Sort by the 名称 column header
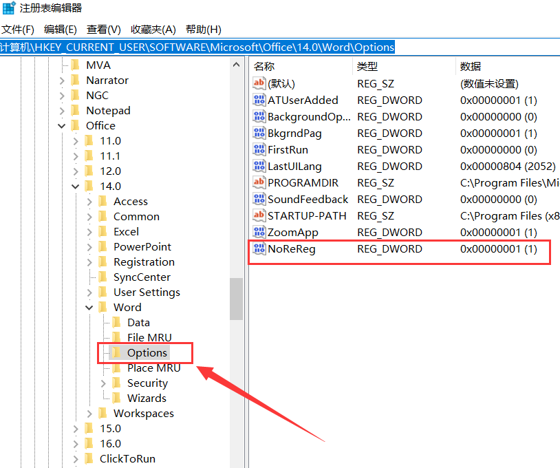Viewport: 560px width, 468px height. (x=264, y=67)
